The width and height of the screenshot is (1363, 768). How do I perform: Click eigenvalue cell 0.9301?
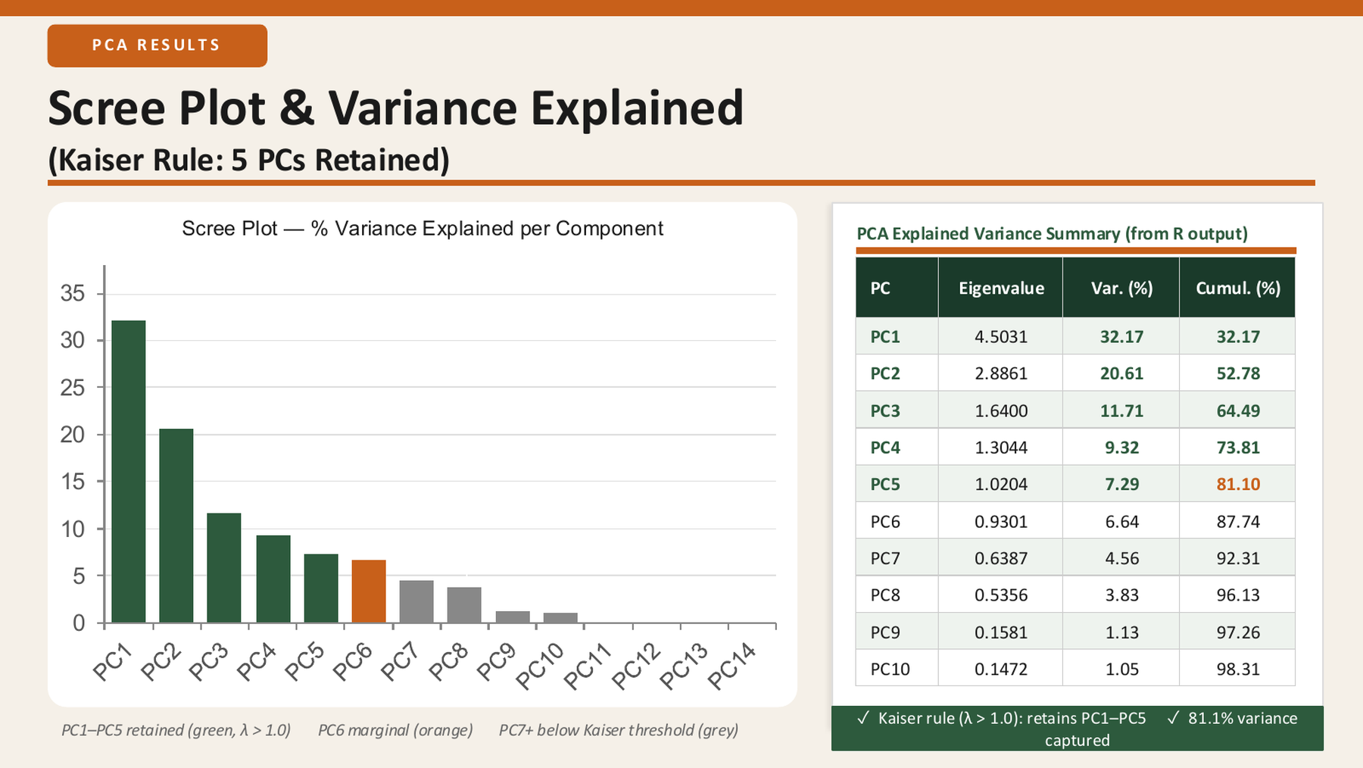tap(1001, 521)
